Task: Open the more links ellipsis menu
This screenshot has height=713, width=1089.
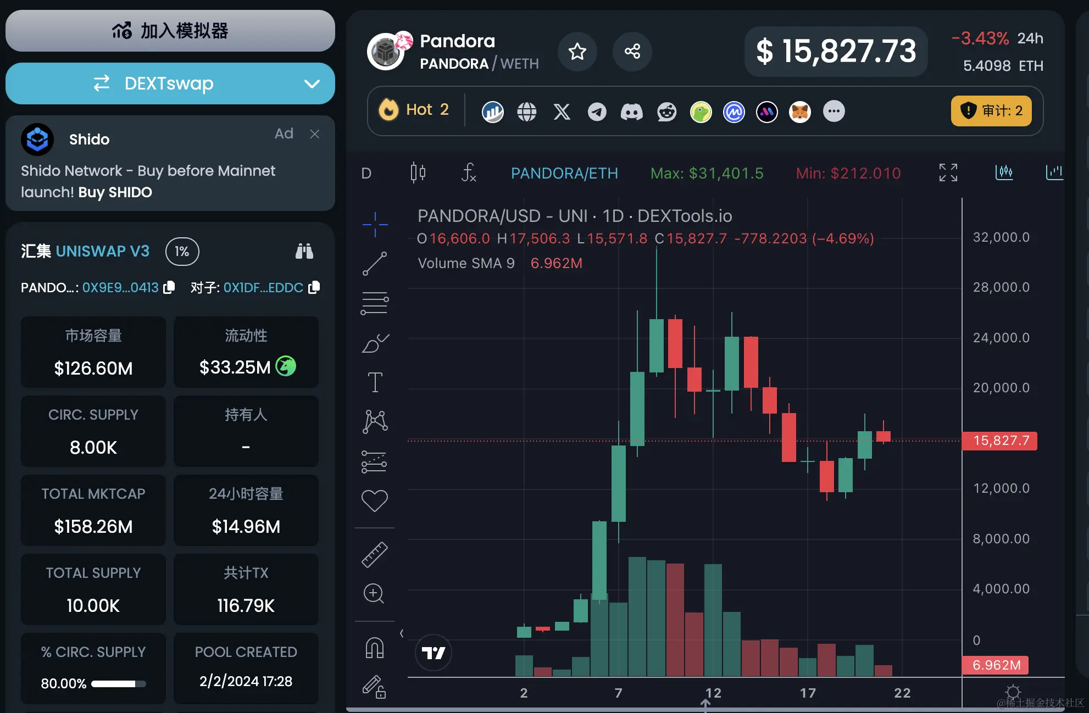Action: point(834,112)
